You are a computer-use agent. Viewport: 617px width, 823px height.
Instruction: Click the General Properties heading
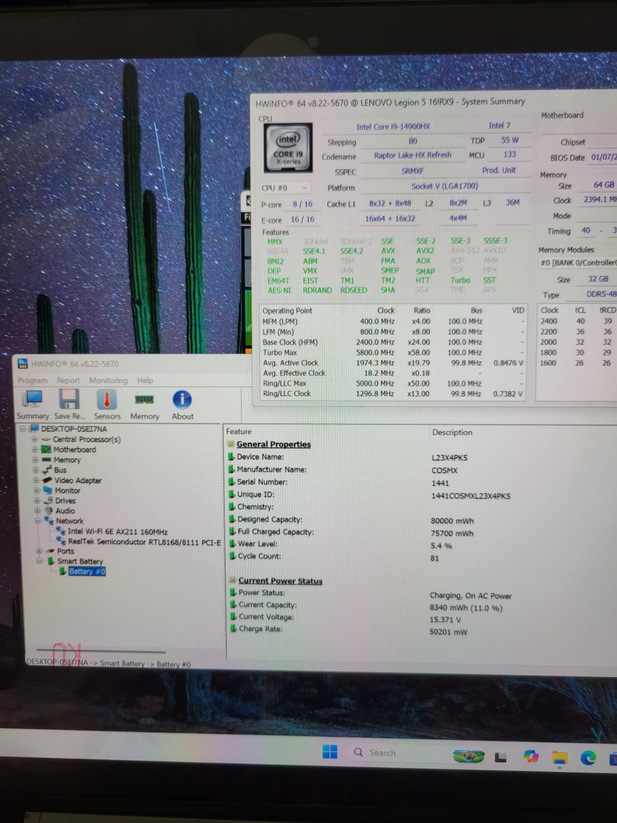[x=274, y=444]
